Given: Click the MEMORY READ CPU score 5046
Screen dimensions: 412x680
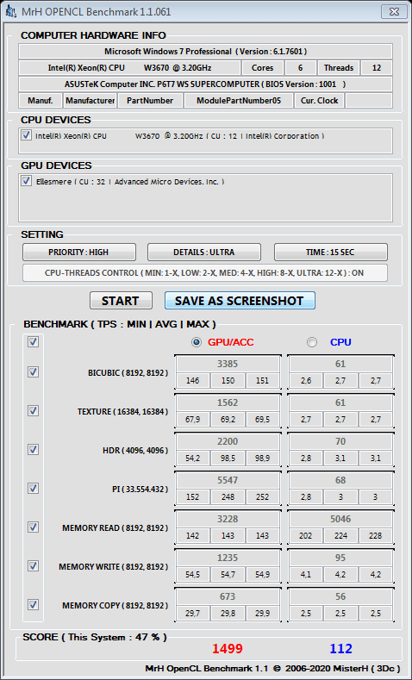Looking at the screenshot, I should point(340,519).
